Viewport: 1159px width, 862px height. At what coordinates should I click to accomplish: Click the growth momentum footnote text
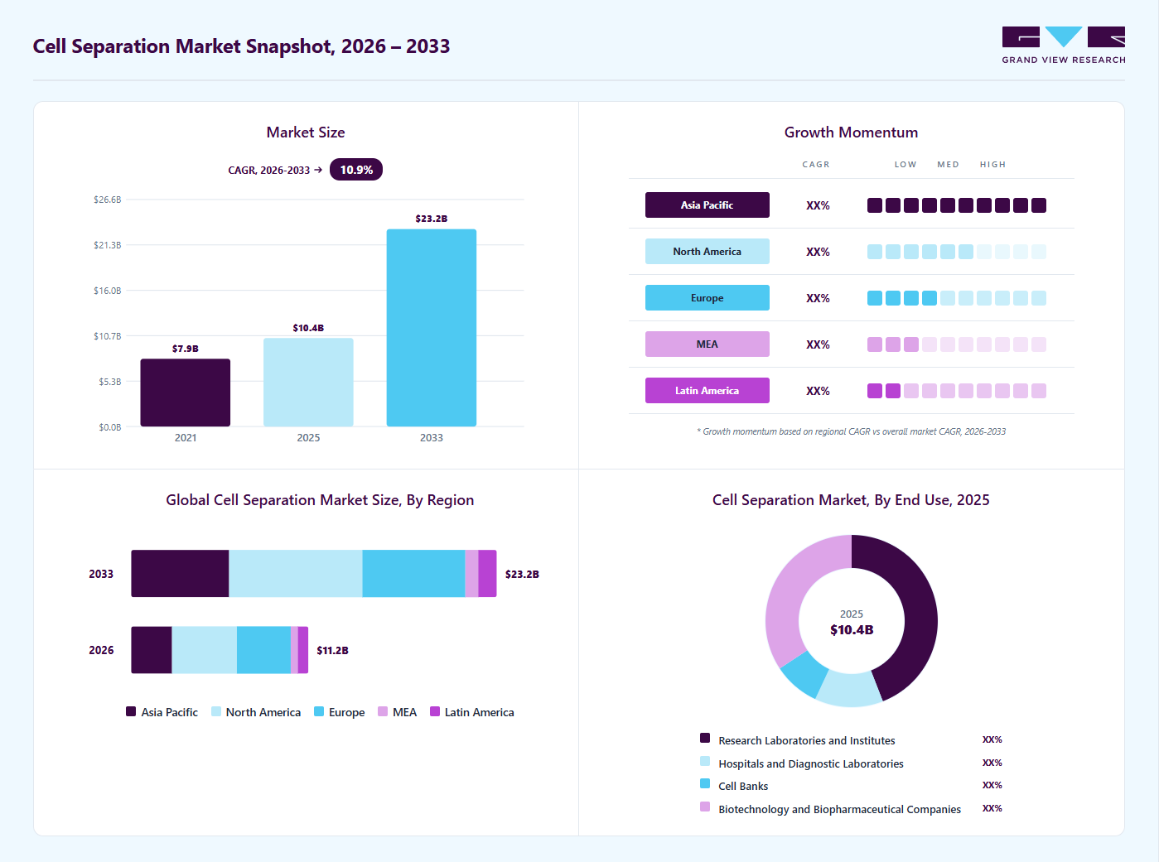852,431
